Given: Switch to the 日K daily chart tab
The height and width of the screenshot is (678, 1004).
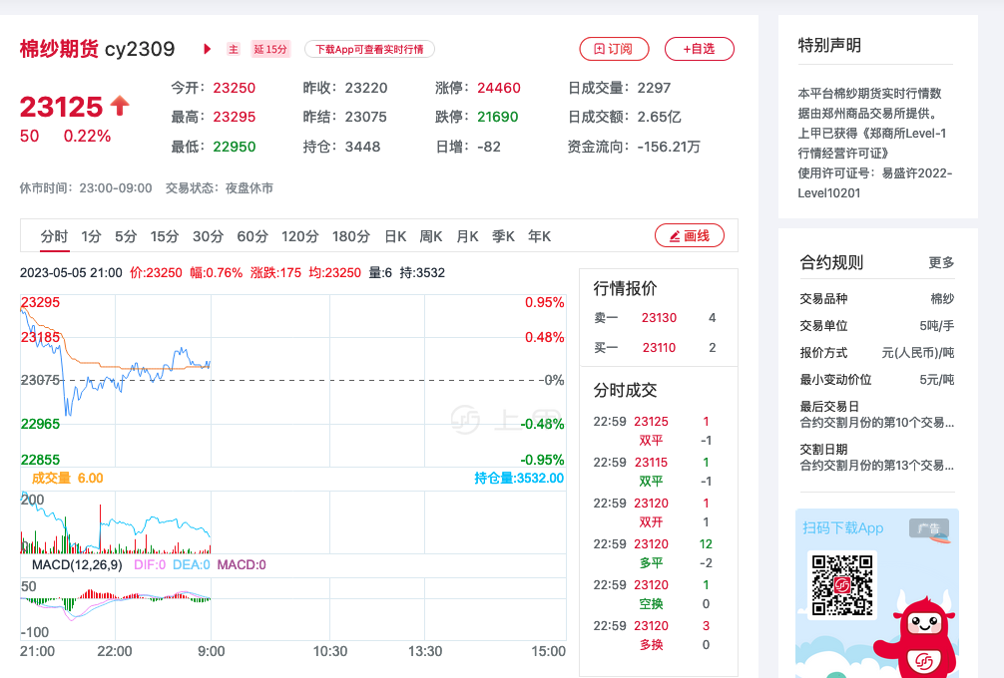Looking at the screenshot, I should (395, 236).
